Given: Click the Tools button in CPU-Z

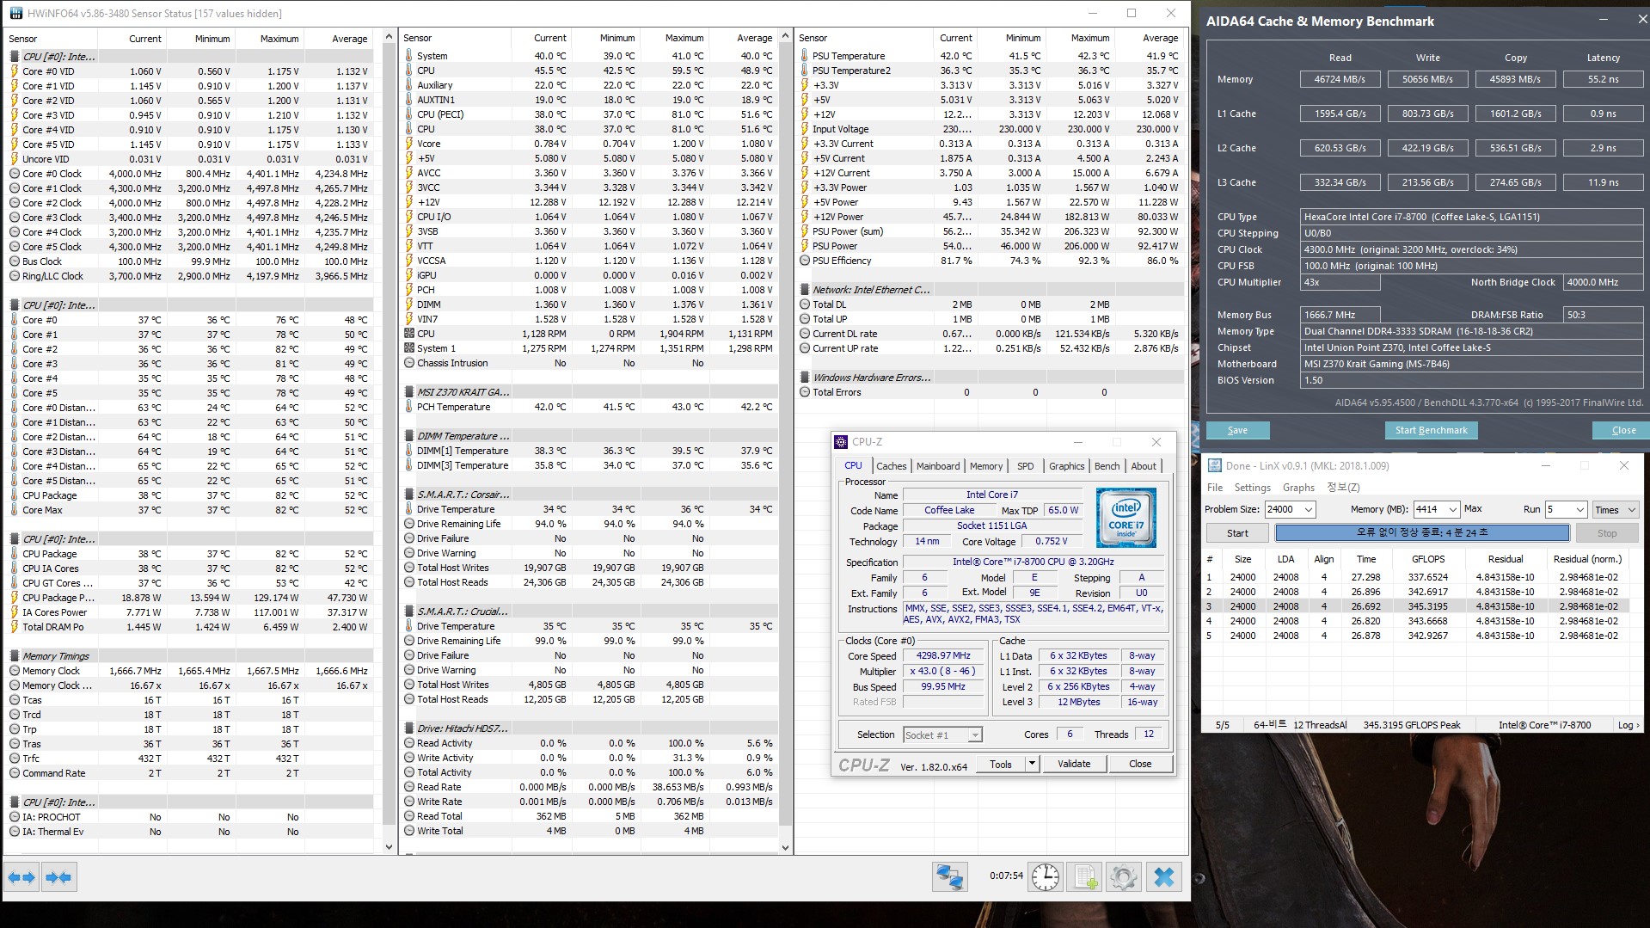Looking at the screenshot, I should 1001,764.
